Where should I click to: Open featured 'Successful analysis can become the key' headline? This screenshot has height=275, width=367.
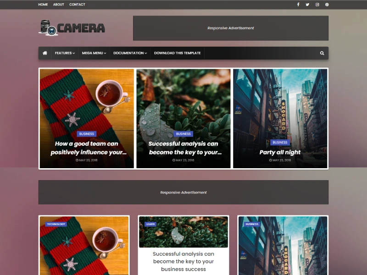[185, 148]
